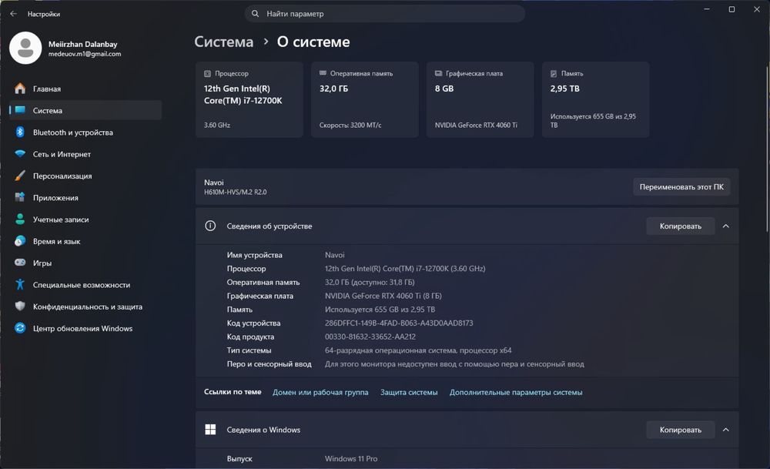Click the device code value 286DFFC1-149B-4FAD-B063-A43D0AAD8173
This screenshot has width=770, height=469.
pyautogui.click(x=399, y=323)
